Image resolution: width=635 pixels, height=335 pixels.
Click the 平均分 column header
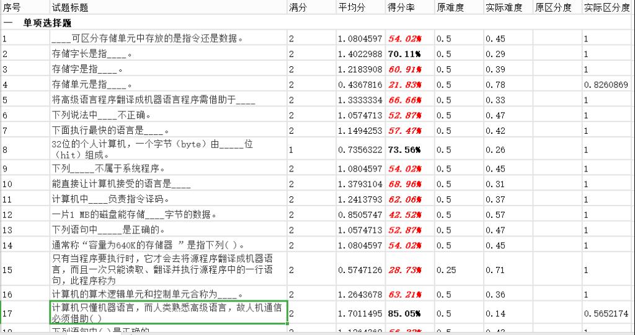tap(352, 7)
